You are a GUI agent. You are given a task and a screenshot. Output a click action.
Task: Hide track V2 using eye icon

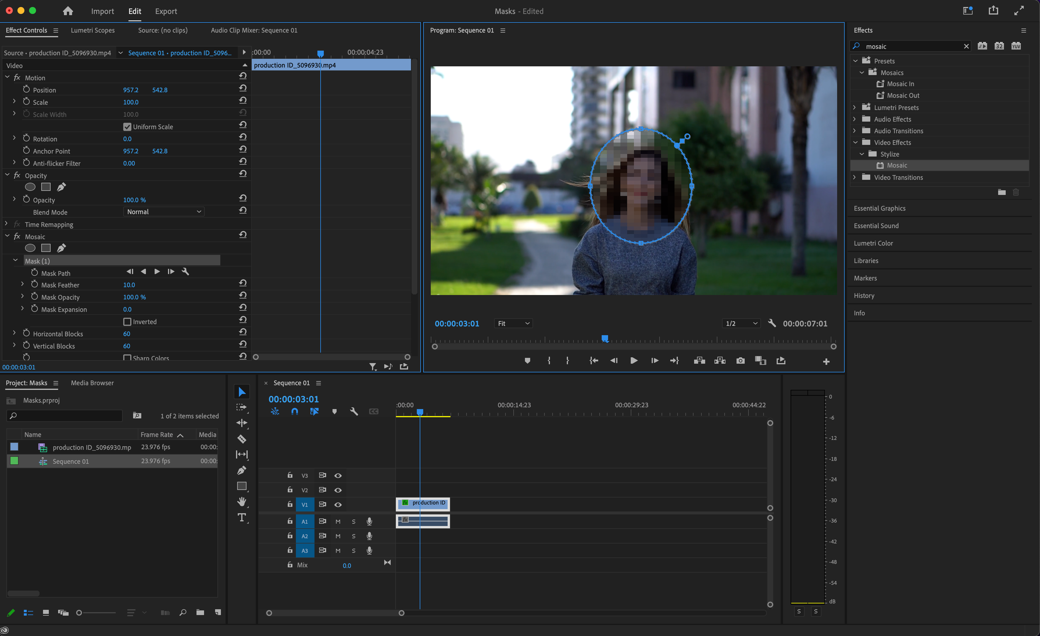click(x=338, y=490)
